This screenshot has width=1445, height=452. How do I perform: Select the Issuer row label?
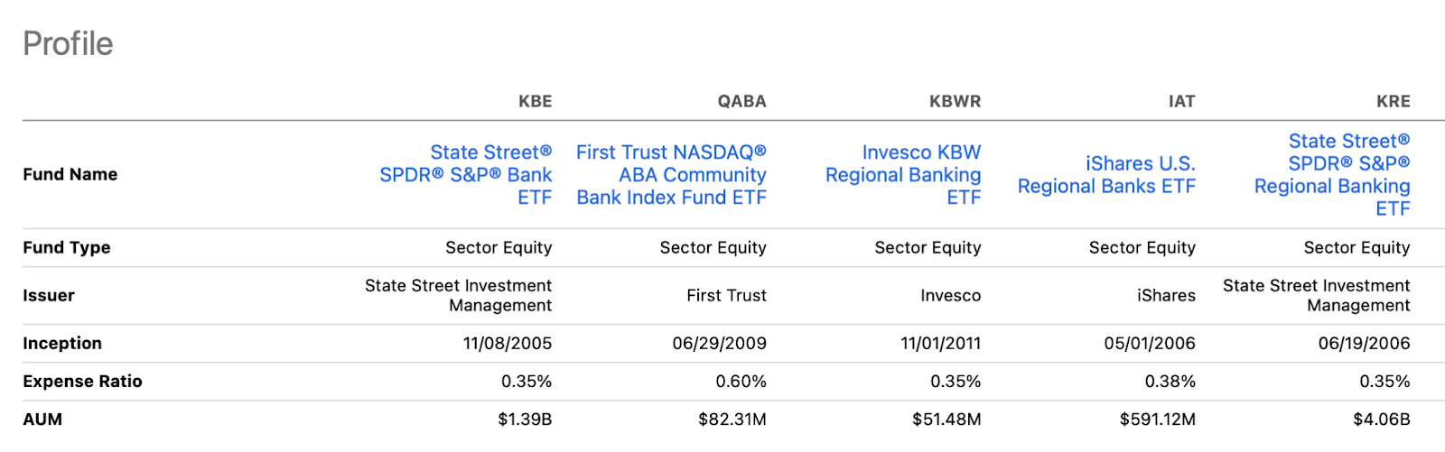coord(49,296)
